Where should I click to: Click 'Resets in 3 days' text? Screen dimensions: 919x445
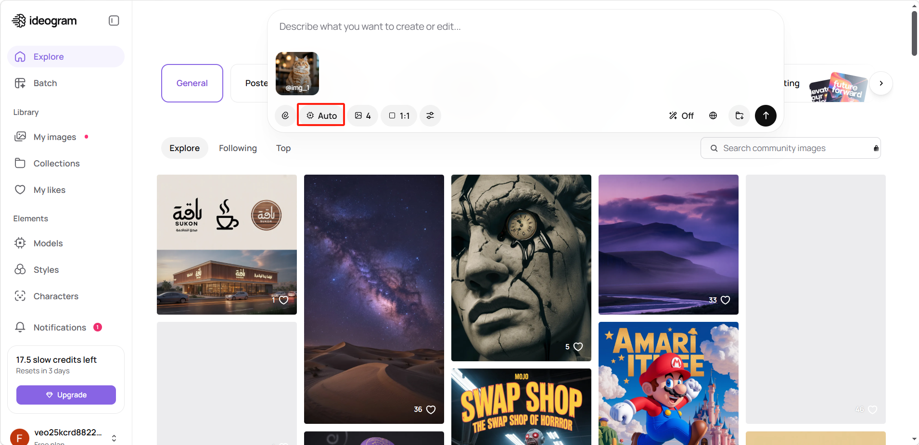(x=43, y=371)
